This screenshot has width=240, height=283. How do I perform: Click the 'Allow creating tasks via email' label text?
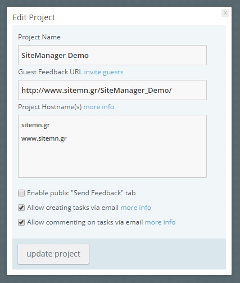73,208
